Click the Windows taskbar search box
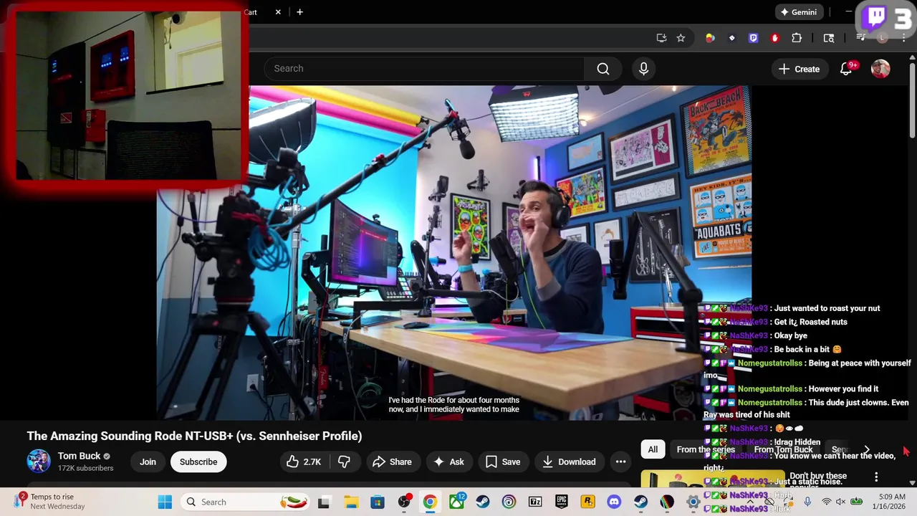This screenshot has width=917, height=516. point(246,502)
